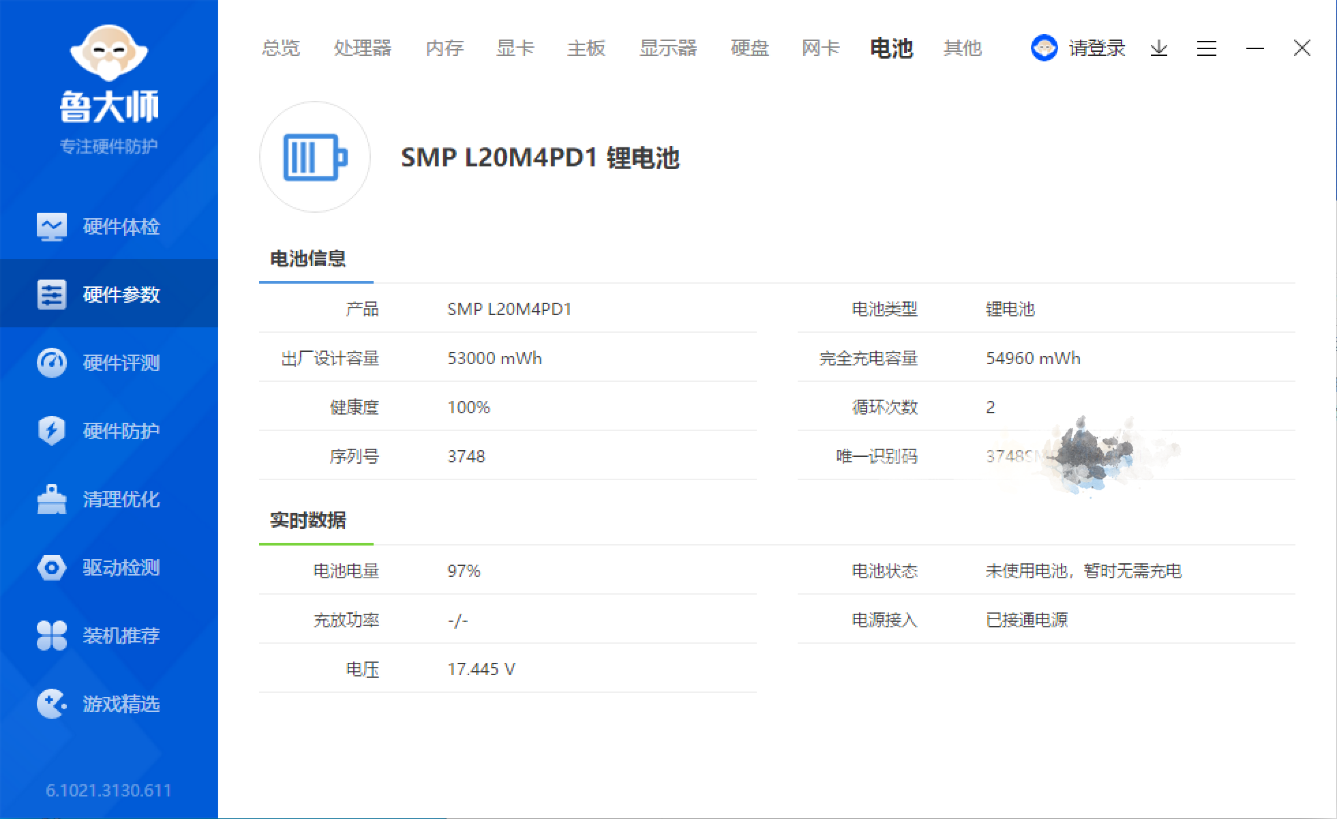
Task: Click the large battery icon
Action: [315, 157]
